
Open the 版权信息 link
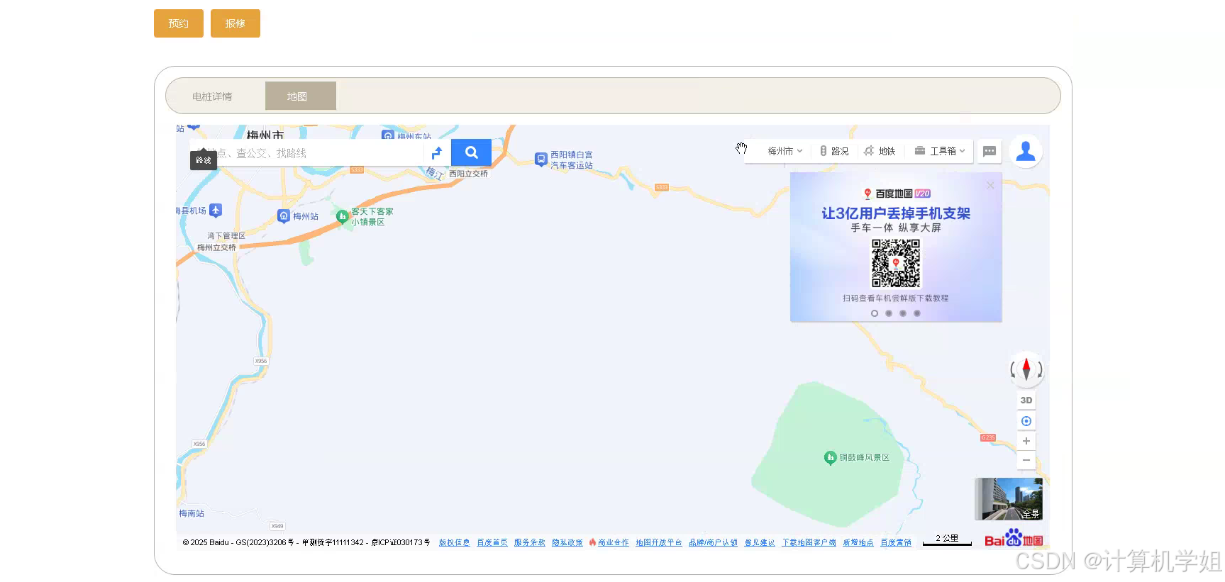tap(454, 542)
